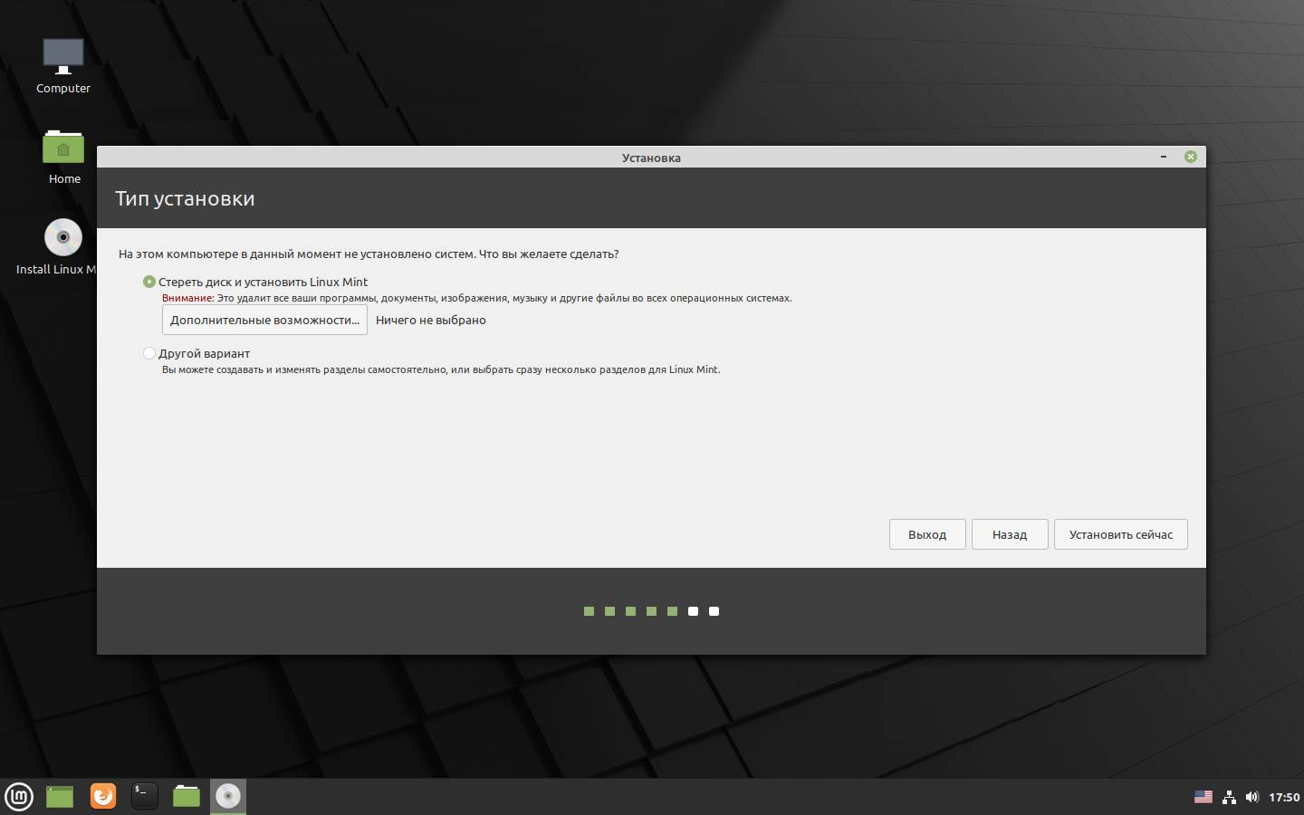Screen dimensions: 1304x815
Task: Click the volume speaker tray icon
Action: [x=1252, y=798]
